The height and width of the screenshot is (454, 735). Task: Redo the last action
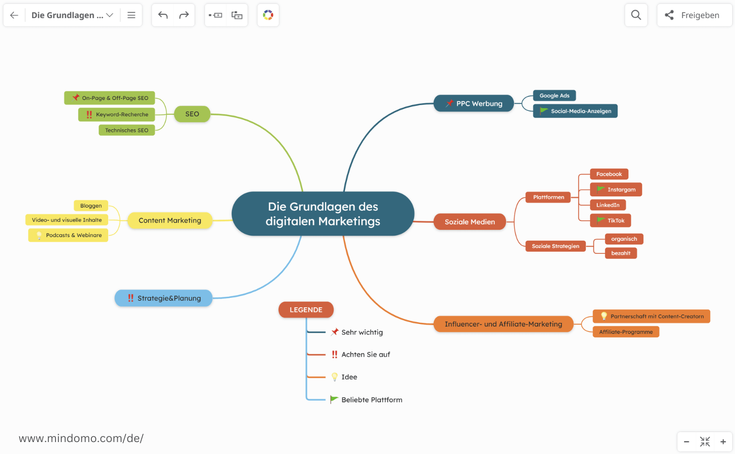pyautogui.click(x=184, y=15)
